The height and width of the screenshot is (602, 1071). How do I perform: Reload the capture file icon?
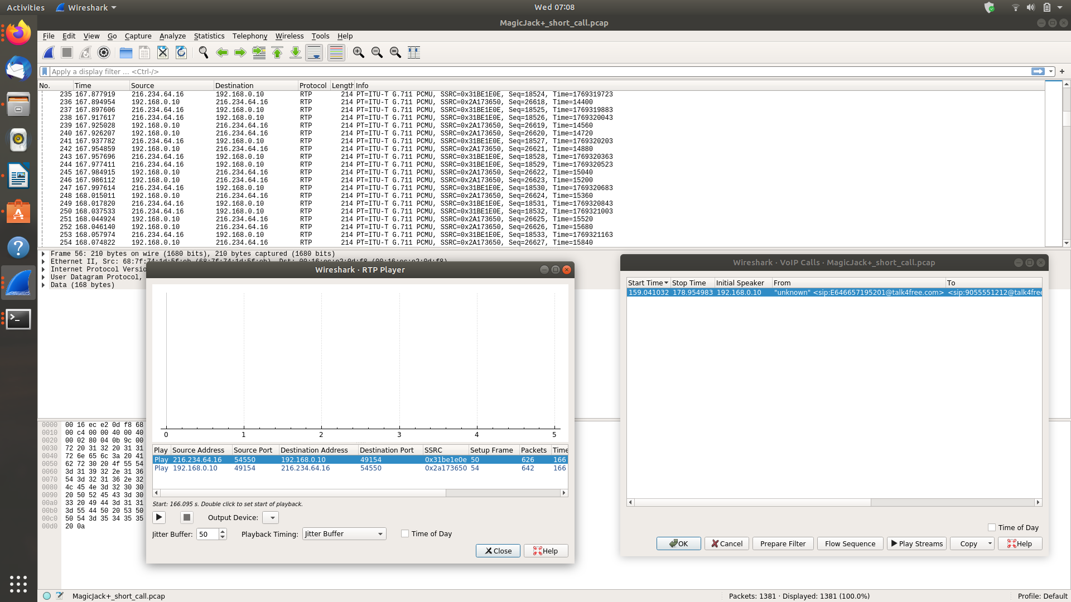(x=181, y=52)
